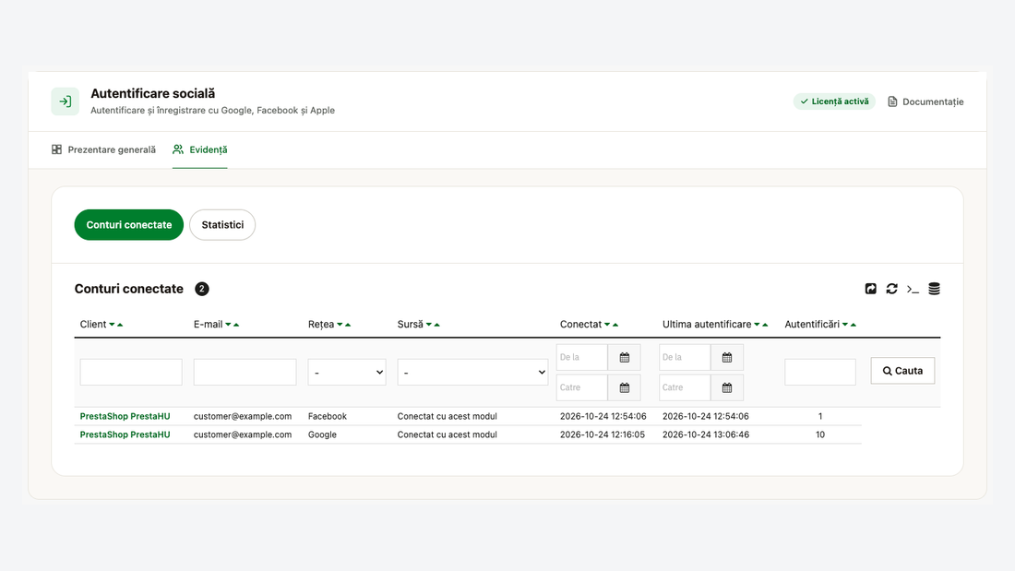Click the Licență activă badge
Screen dimensions: 1015x571
(834, 101)
